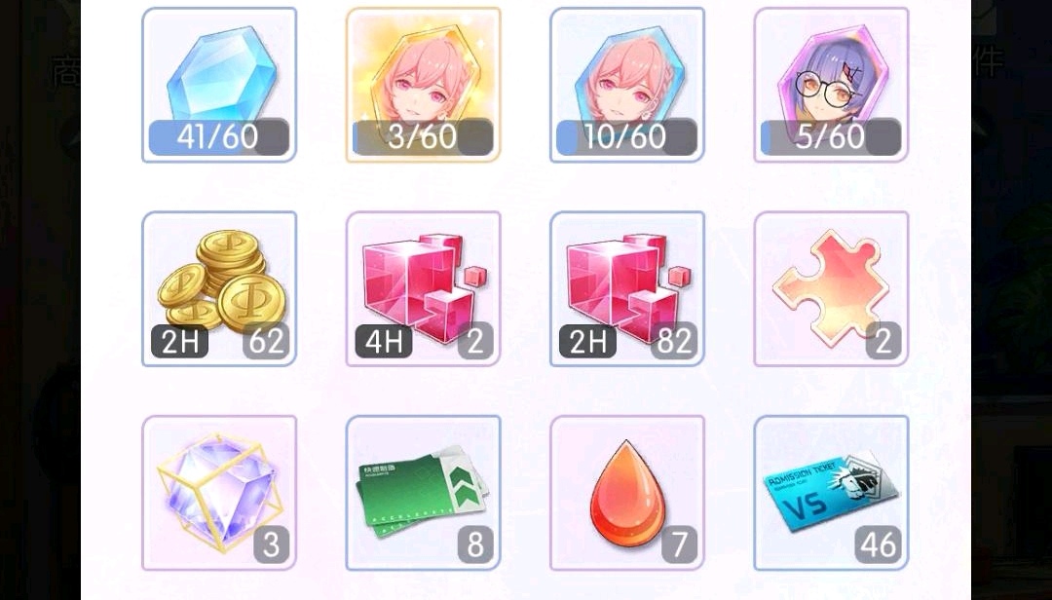Viewport: 1052px width, 600px height.
Task: Select the 2H gold coins stack item
Action: coord(219,288)
